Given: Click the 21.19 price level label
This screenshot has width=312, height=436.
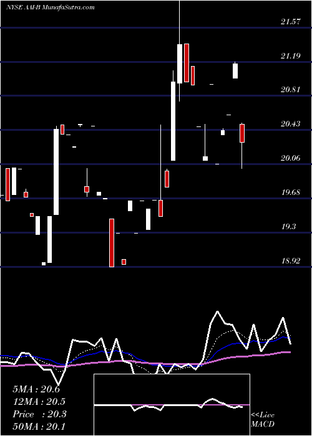Looking at the screenshot, I should 291,56.
